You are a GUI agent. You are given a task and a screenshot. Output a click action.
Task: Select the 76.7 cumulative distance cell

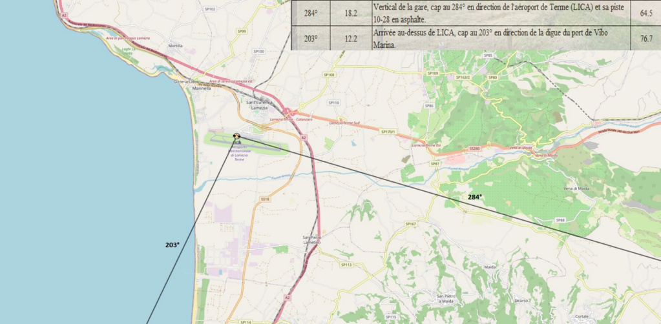646,38
